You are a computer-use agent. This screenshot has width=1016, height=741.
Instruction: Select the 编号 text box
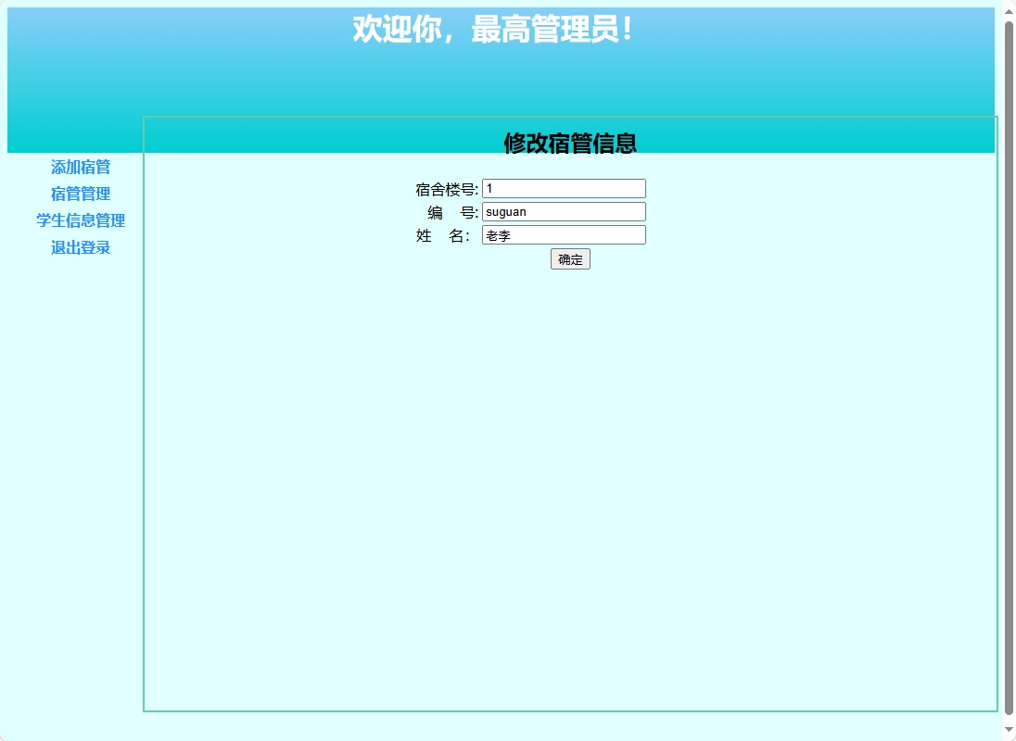coord(563,211)
